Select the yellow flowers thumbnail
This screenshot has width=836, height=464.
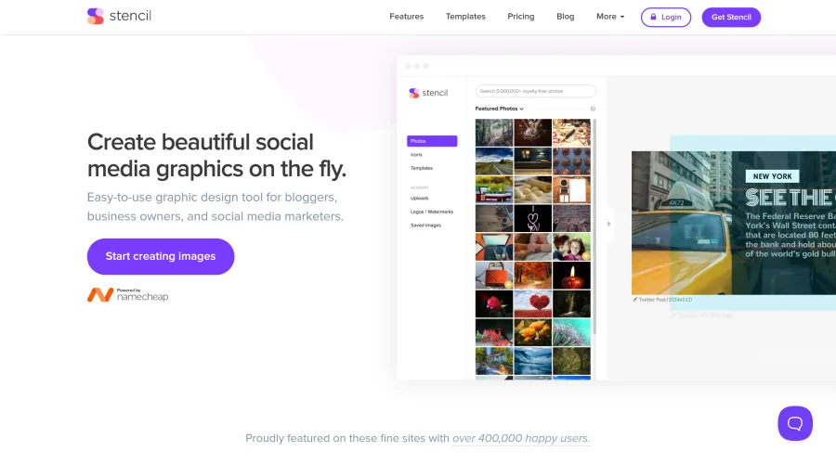[x=532, y=332]
